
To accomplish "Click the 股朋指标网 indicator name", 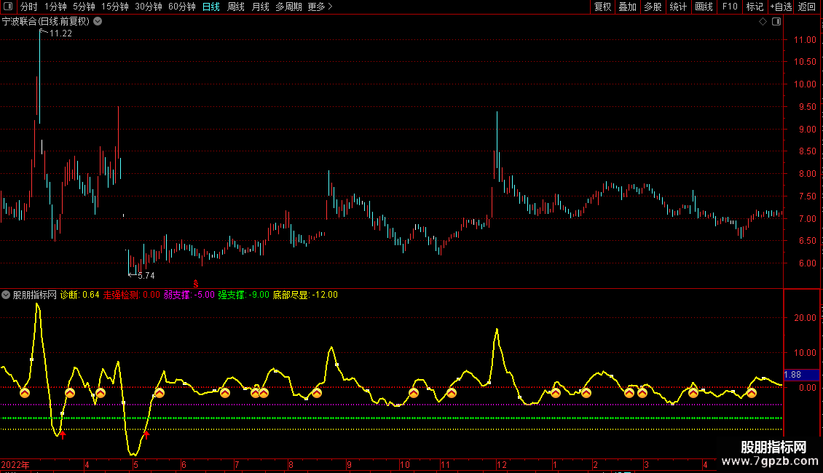I will [35, 295].
